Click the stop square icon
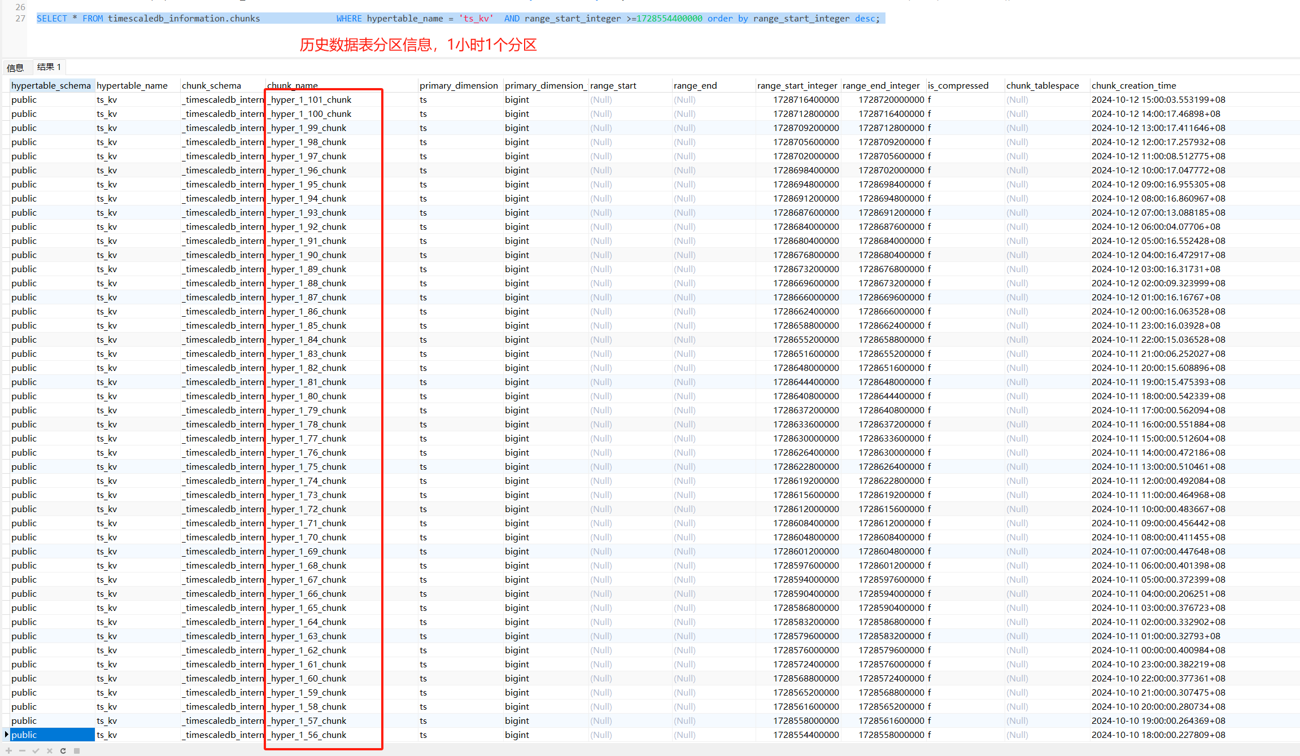Image resolution: width=1300 pixels, height=756 pixels. click(77, 750)
